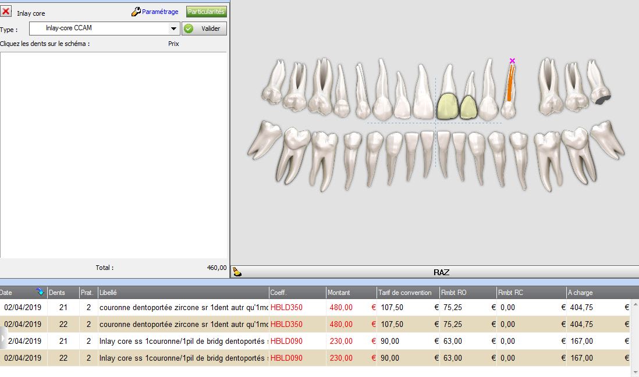639x377 pixels.
Task: Click the Particularités green button
Action: click(206, 12)
